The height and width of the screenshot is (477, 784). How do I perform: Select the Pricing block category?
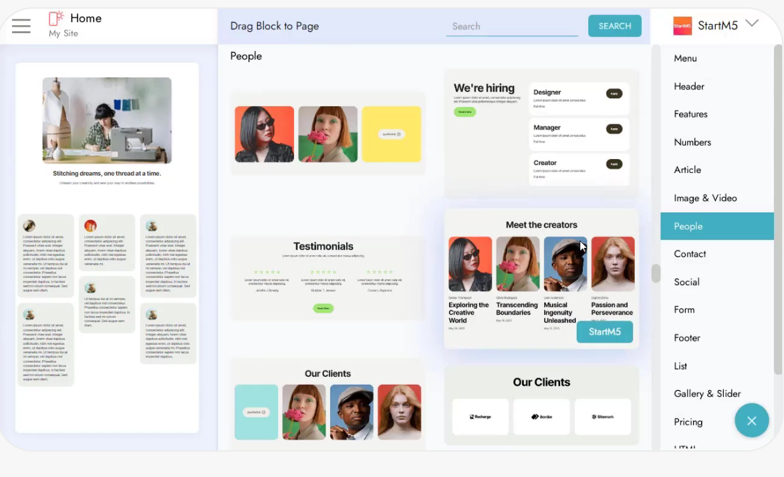[688, 422]
